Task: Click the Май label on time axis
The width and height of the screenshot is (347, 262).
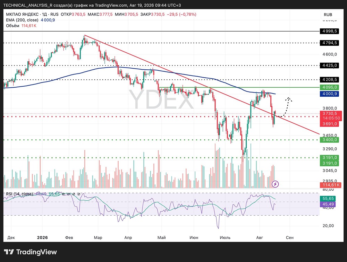Action: [162, 237]
